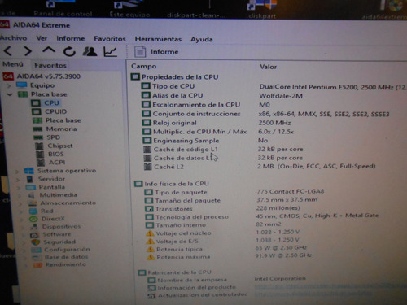The image size is (407, 305).
Task: Switch to the Menú tab
Action: (13, 64)
